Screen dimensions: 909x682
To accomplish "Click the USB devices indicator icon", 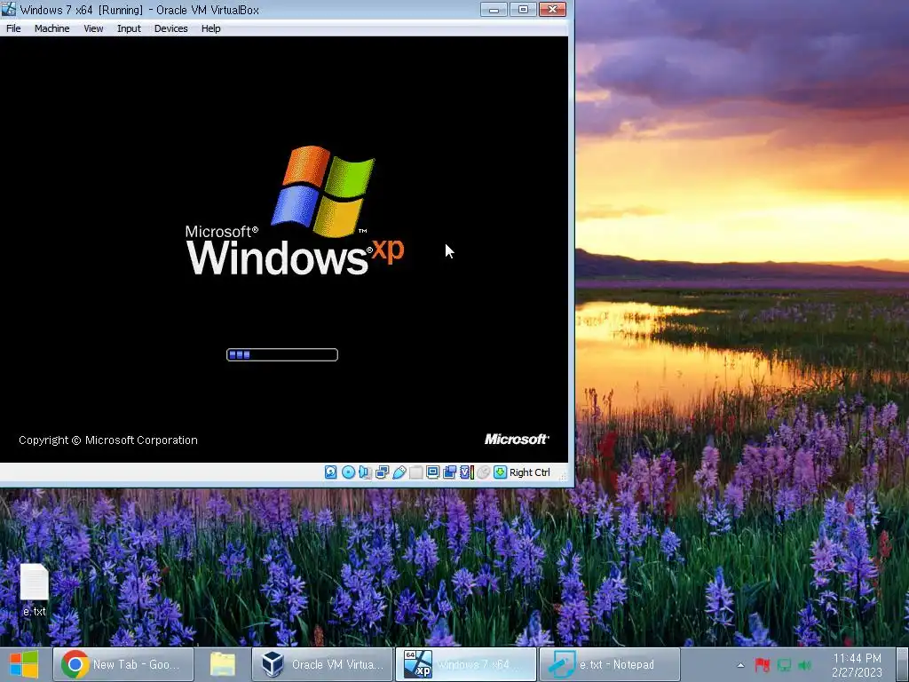I will [399, 472].
